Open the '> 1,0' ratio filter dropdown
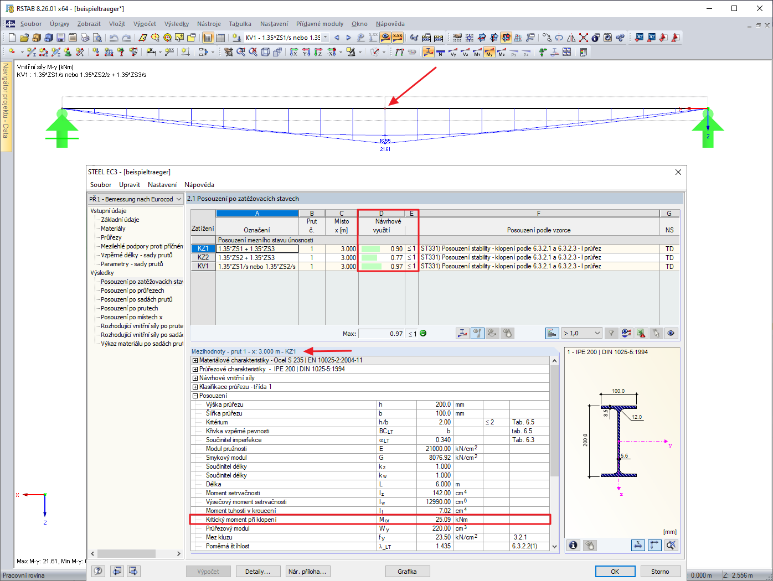The width and height of the screenshot is (773, 581). (597, 333)
